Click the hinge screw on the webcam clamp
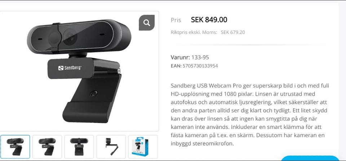The width and height of the screenshot is (346, 161). click(119, 71)
